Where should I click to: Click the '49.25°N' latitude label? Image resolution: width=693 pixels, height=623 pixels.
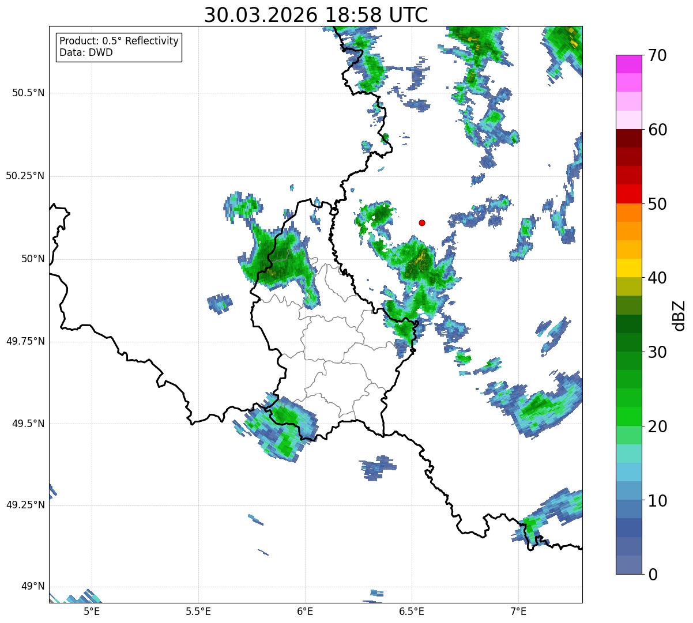(x=25, y=505)
